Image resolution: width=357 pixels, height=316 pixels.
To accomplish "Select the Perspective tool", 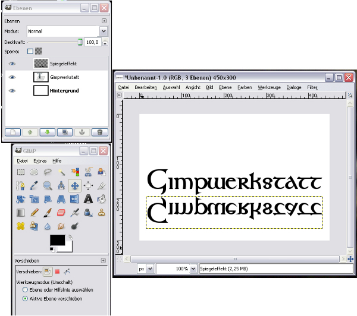I will (x=61, y=199).
